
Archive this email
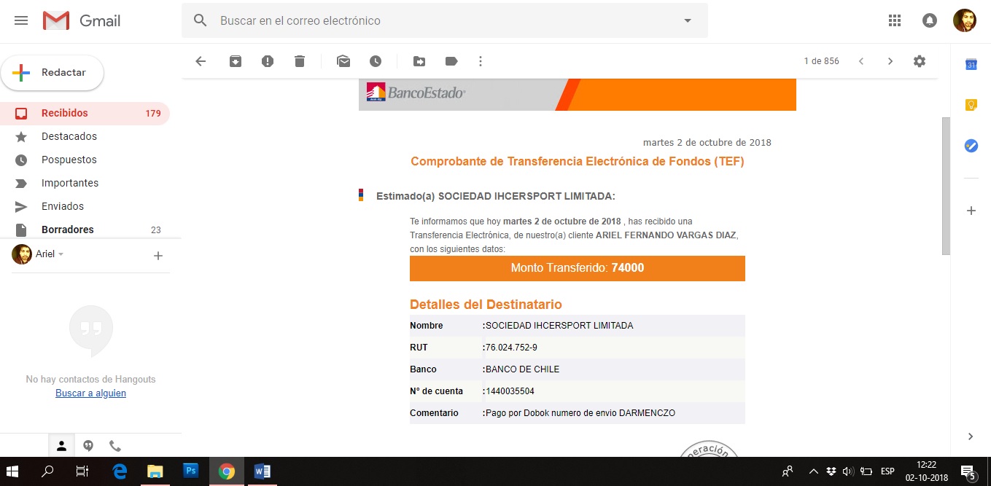click(236, 61)
